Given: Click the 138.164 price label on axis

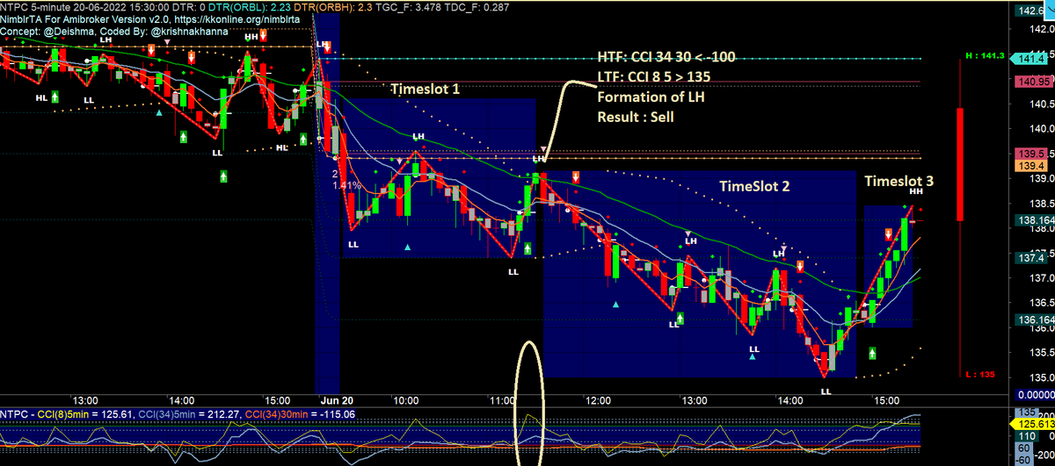Looking at the screenshot, I should point(1035,220).
